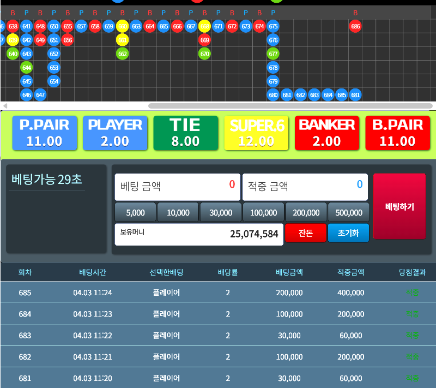This screenshot has width=436, height=388.
Task: Select the yellow 660 roadmap bead
Action: click(x=122, y=26)
